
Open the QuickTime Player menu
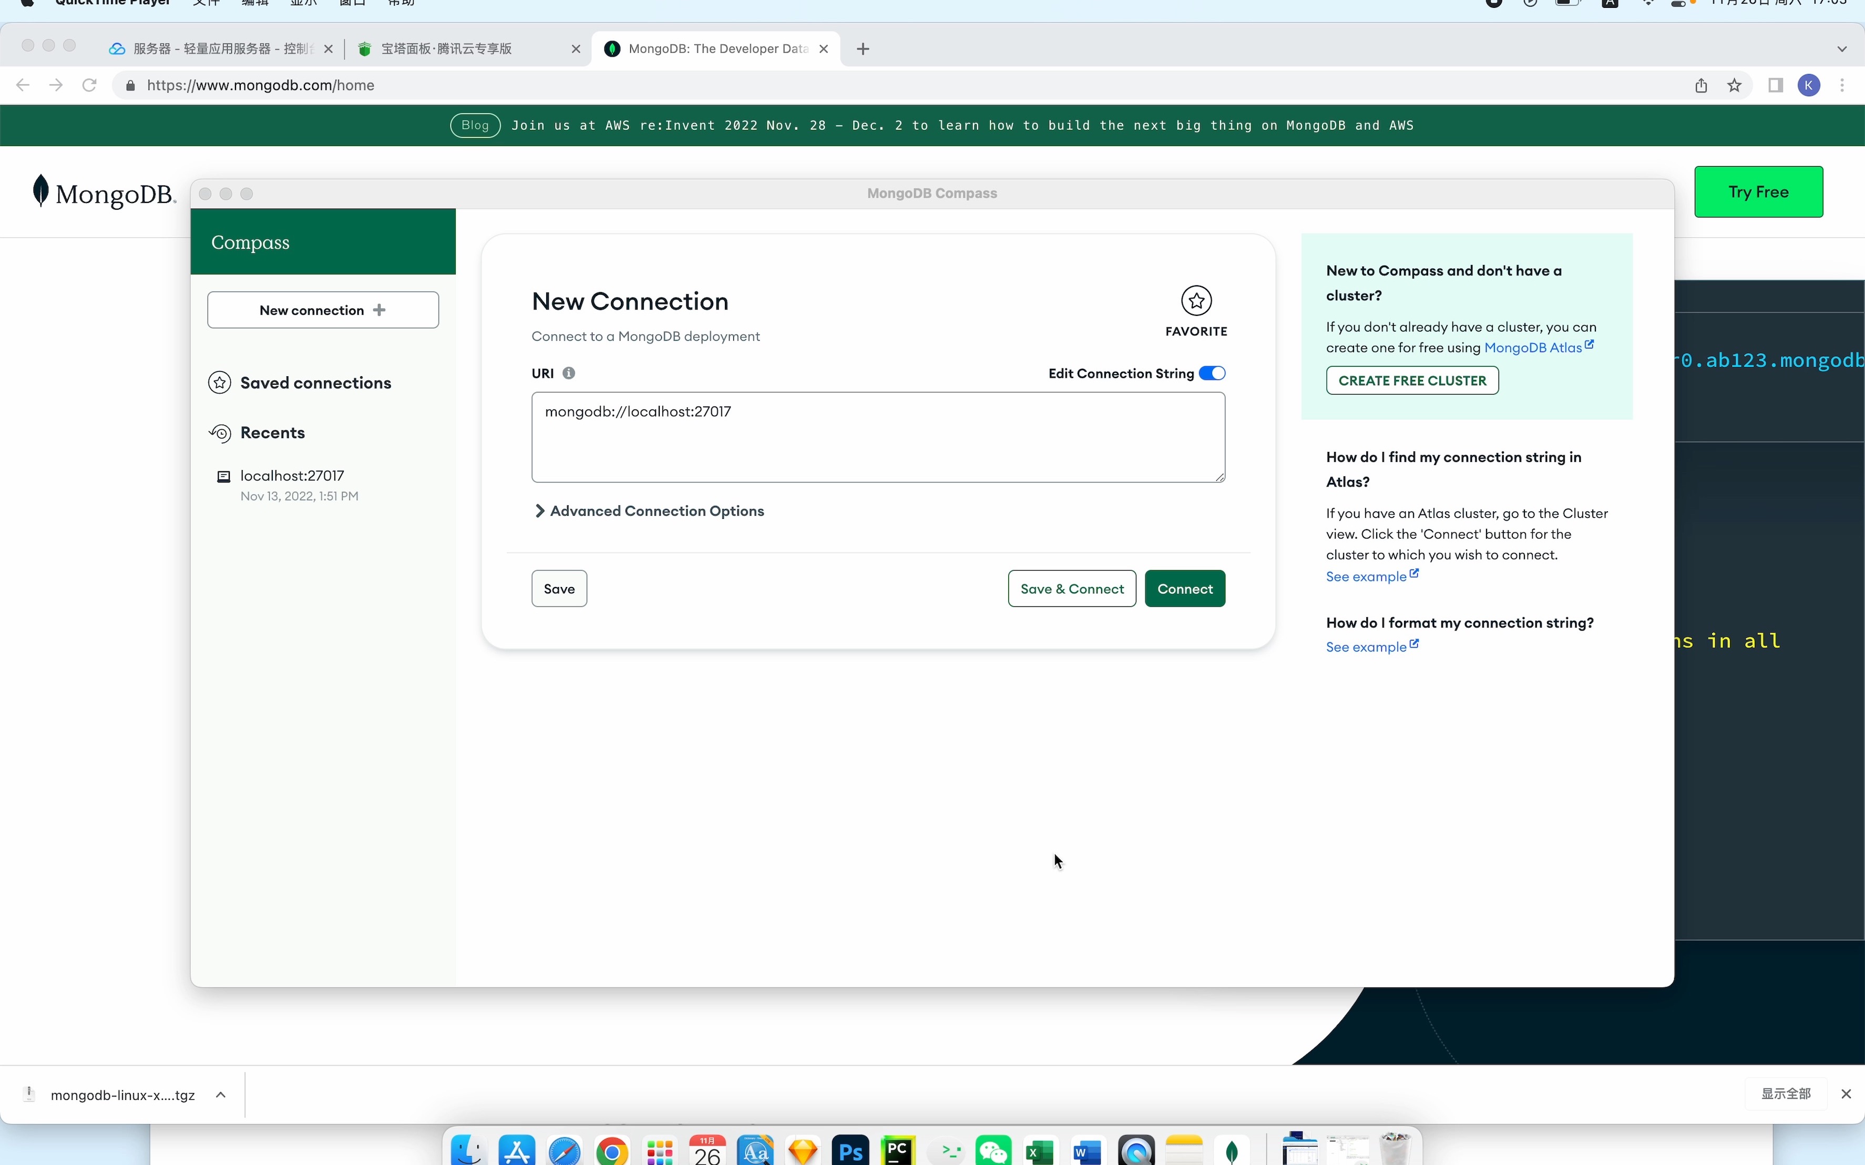pyautogui.click(x=112, y=4)
